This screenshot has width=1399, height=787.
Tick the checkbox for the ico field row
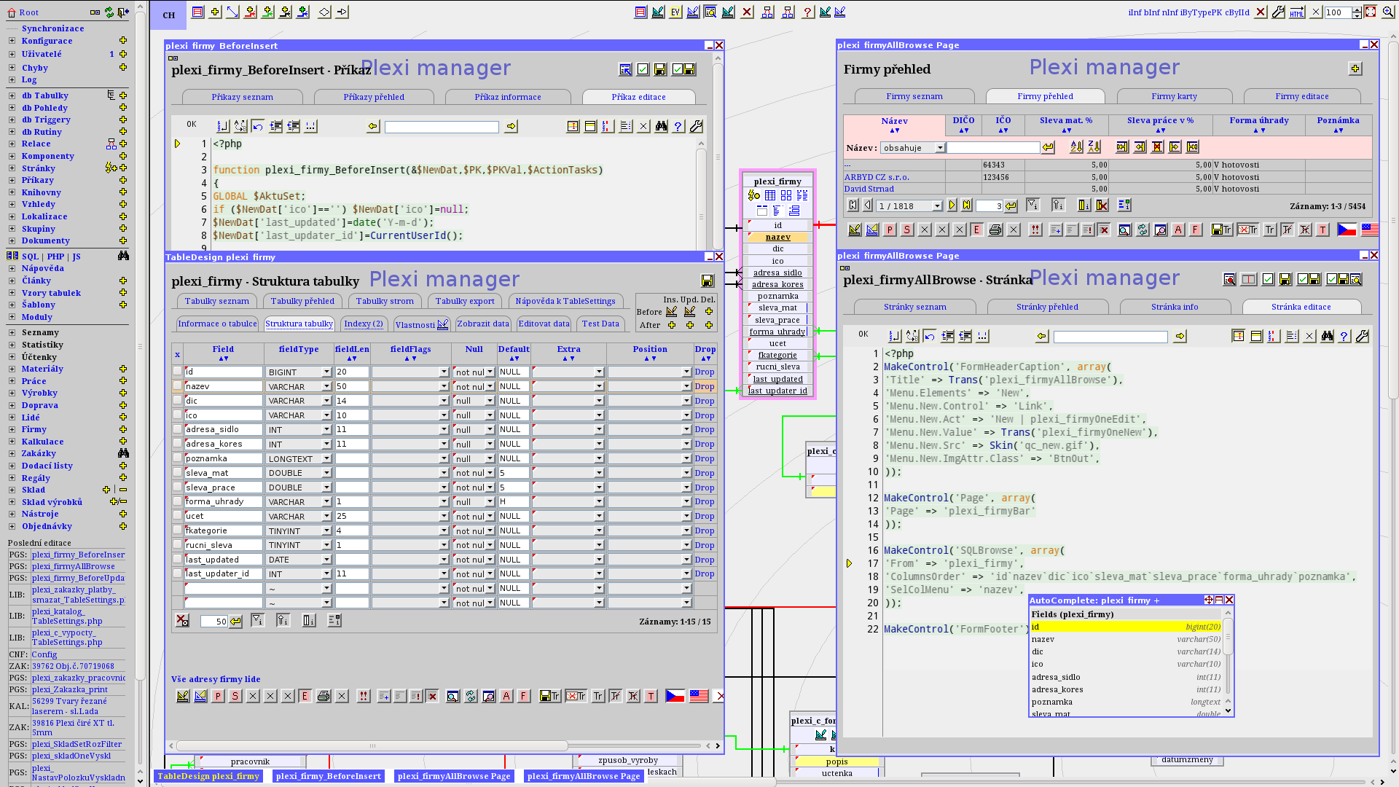(x=177, y=415)
